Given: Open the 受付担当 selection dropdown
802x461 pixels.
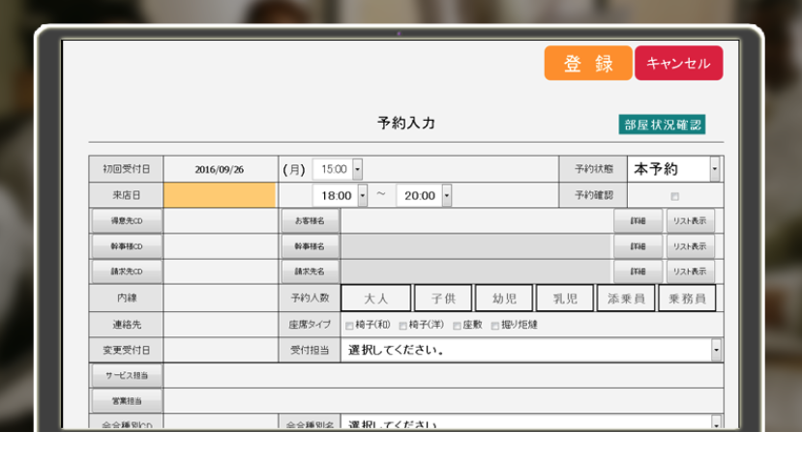Looking at the screenshot, I should pyautogui.click(x=716, y=350).
